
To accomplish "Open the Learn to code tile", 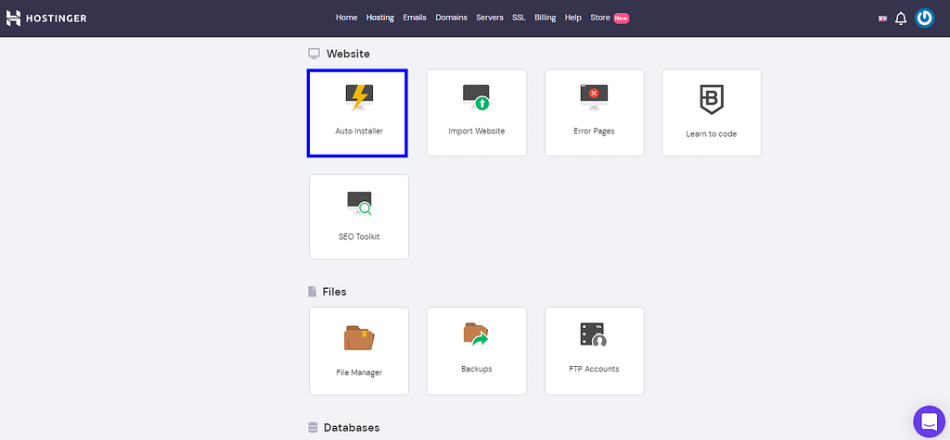I will [x=712, y=113].
